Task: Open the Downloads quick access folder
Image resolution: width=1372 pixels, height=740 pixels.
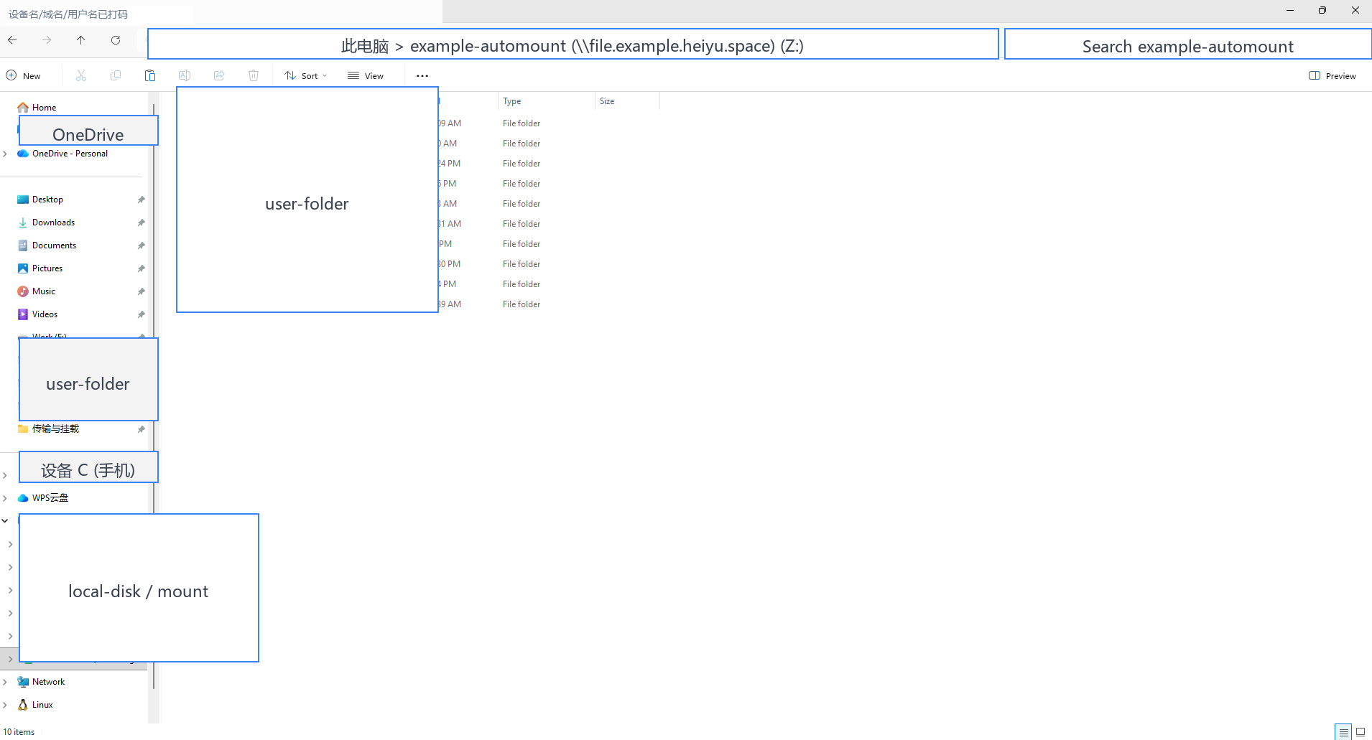Action: tap(53, 223)
